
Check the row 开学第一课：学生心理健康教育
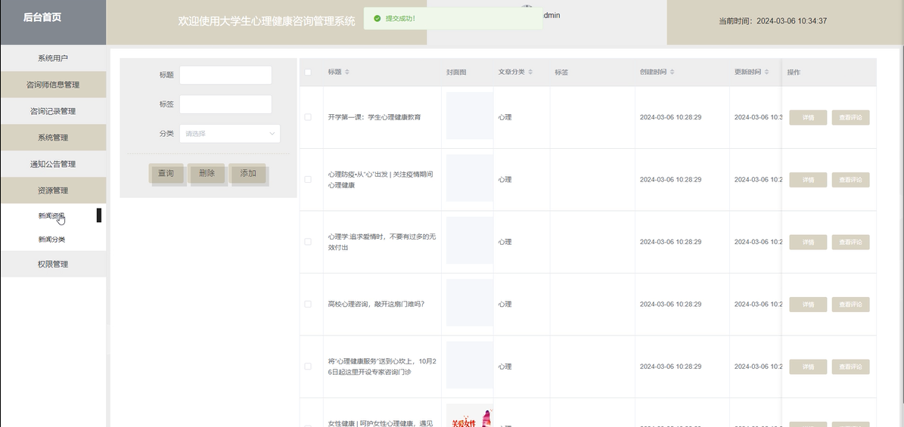point(308,117)
